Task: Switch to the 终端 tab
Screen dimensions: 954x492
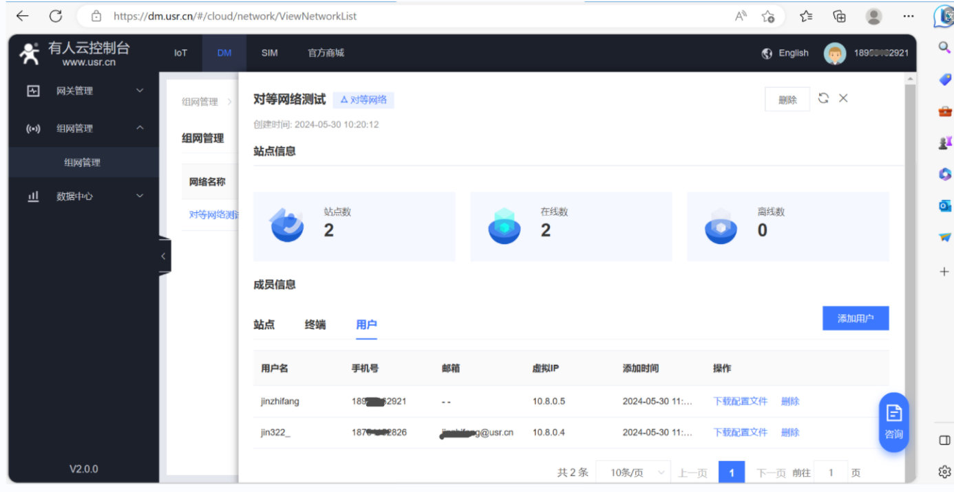Action: [x=315, y=324]
